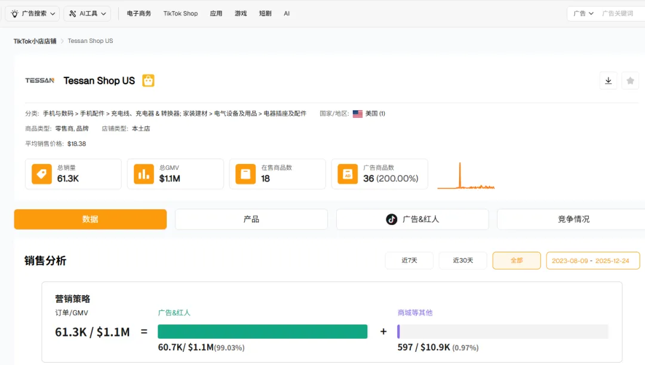Click the star favorite icon
645x365 pixels.
pos(630,81)
